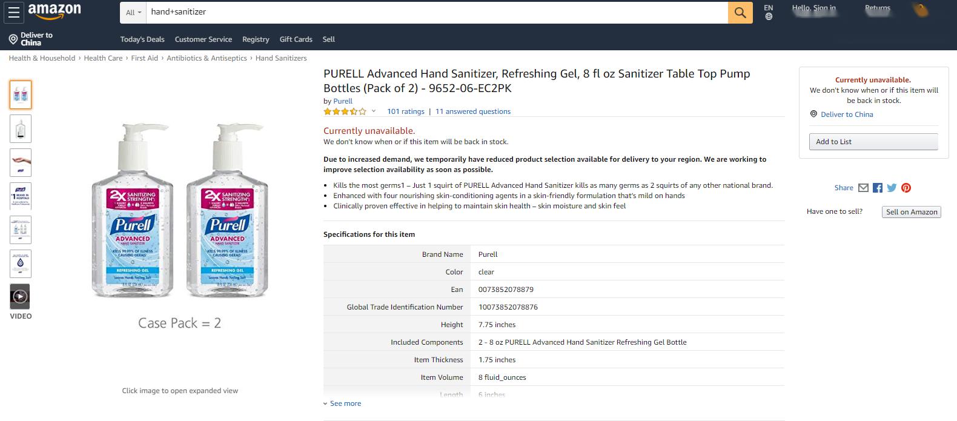The width and height of the screenshot is (957, 421).
Task: Click the search input field
Action: 437,12
